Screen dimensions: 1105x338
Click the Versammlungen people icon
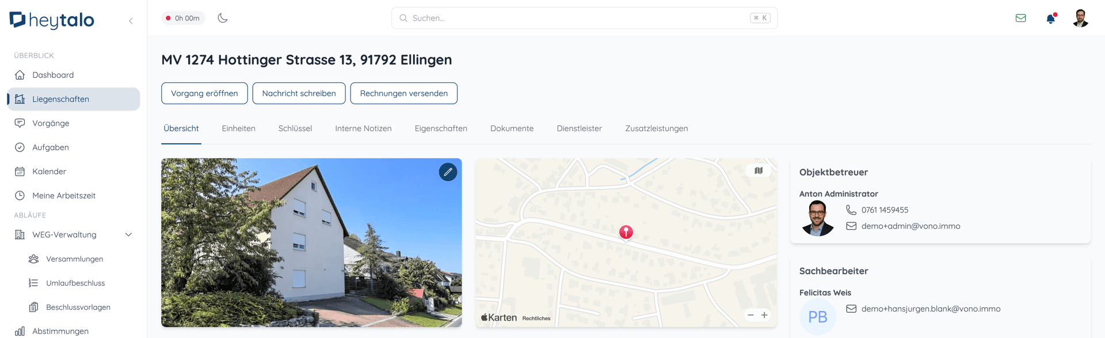[x=33, y=259]
